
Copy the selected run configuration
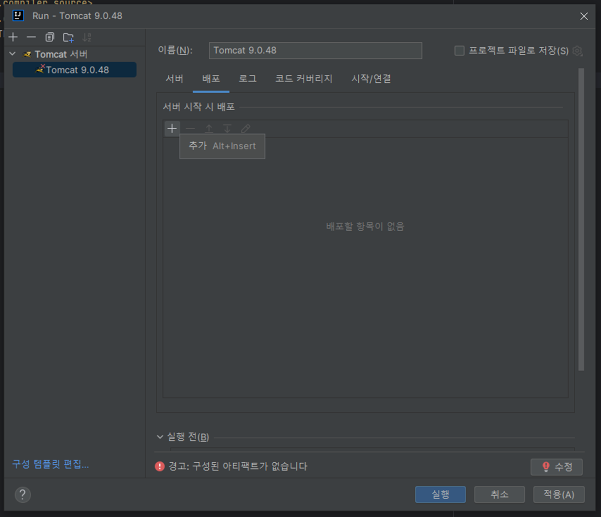pos(50,37)
